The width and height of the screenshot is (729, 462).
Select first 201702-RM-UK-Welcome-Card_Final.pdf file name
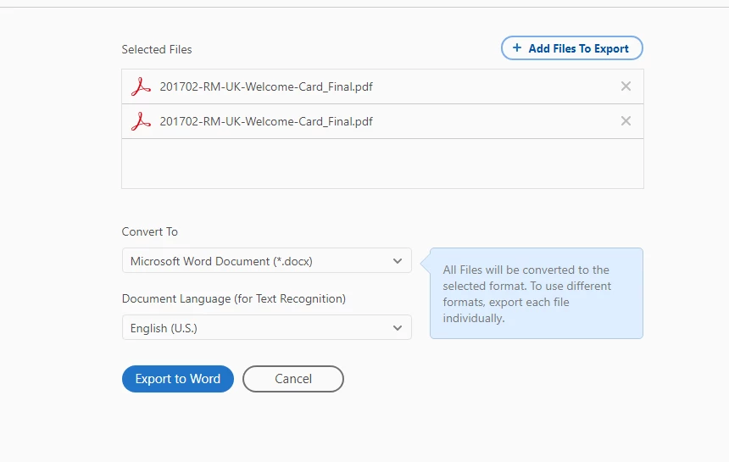pyautogui.click(x=266, y=87)
